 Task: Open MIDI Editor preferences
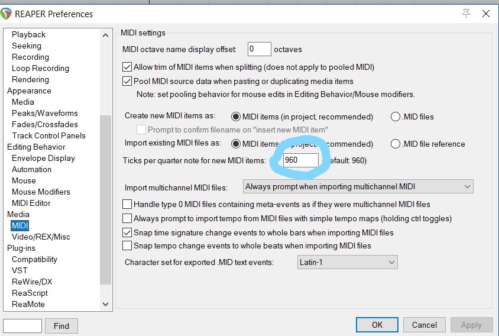[x=31, y=203]
